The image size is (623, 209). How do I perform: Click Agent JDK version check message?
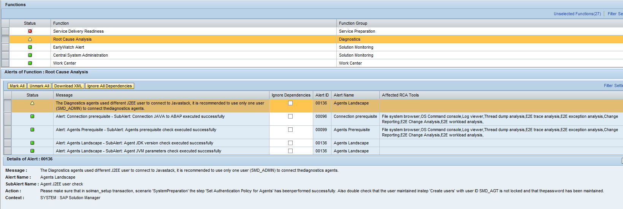pos(135,143)
